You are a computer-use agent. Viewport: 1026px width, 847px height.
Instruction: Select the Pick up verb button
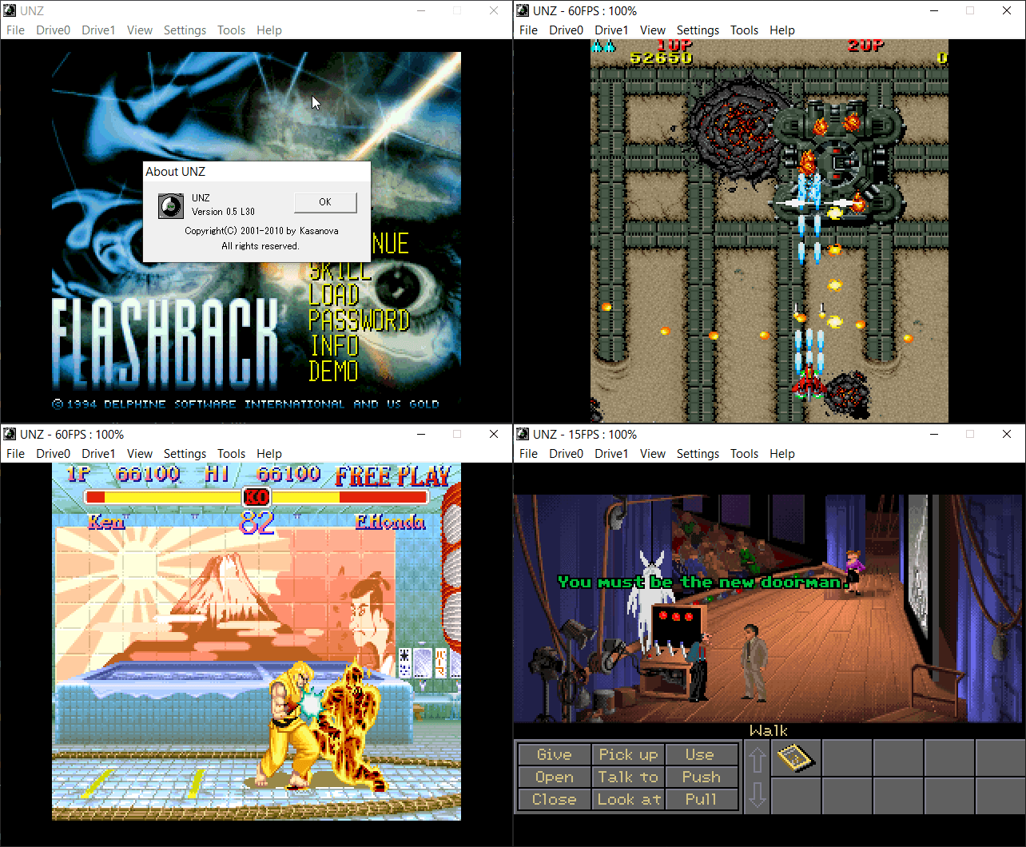(627, 754)
